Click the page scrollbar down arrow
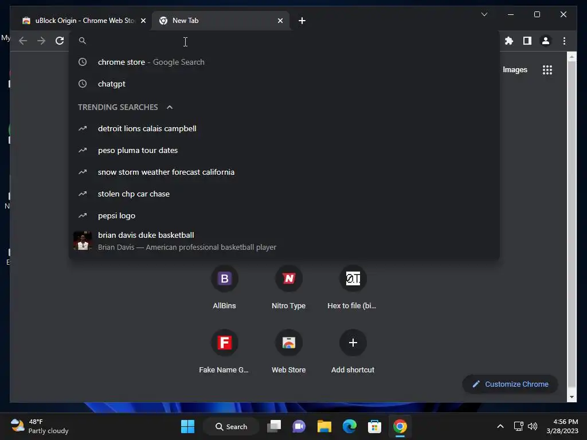The image size is (587, 440). click(572, 397)
